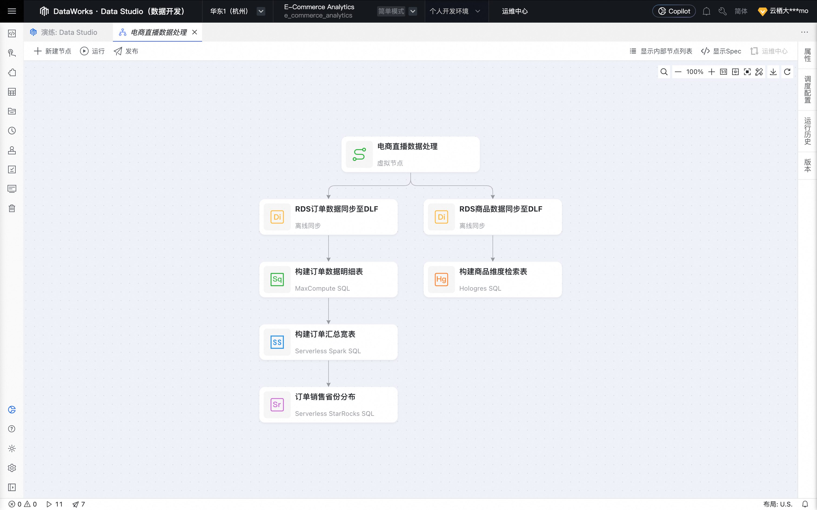Open the 调度配置 side panel tab
Screen dimensions: 817x510
coord(807,89)
